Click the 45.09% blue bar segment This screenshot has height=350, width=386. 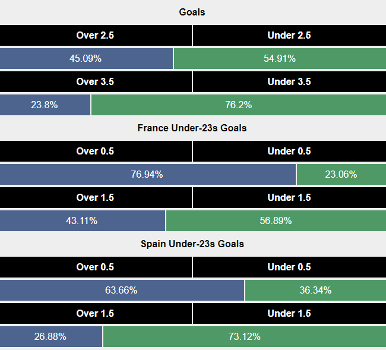(x=86, y=58)
